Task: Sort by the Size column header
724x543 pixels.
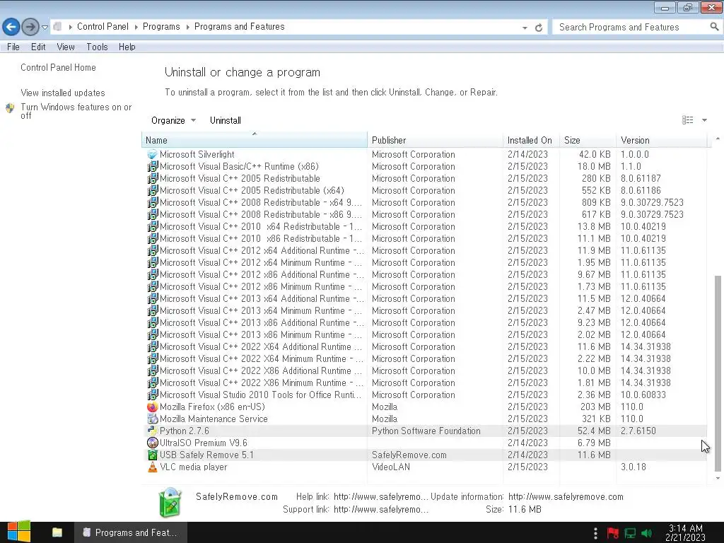Action: pyautogui.click(x=588, y=140)
